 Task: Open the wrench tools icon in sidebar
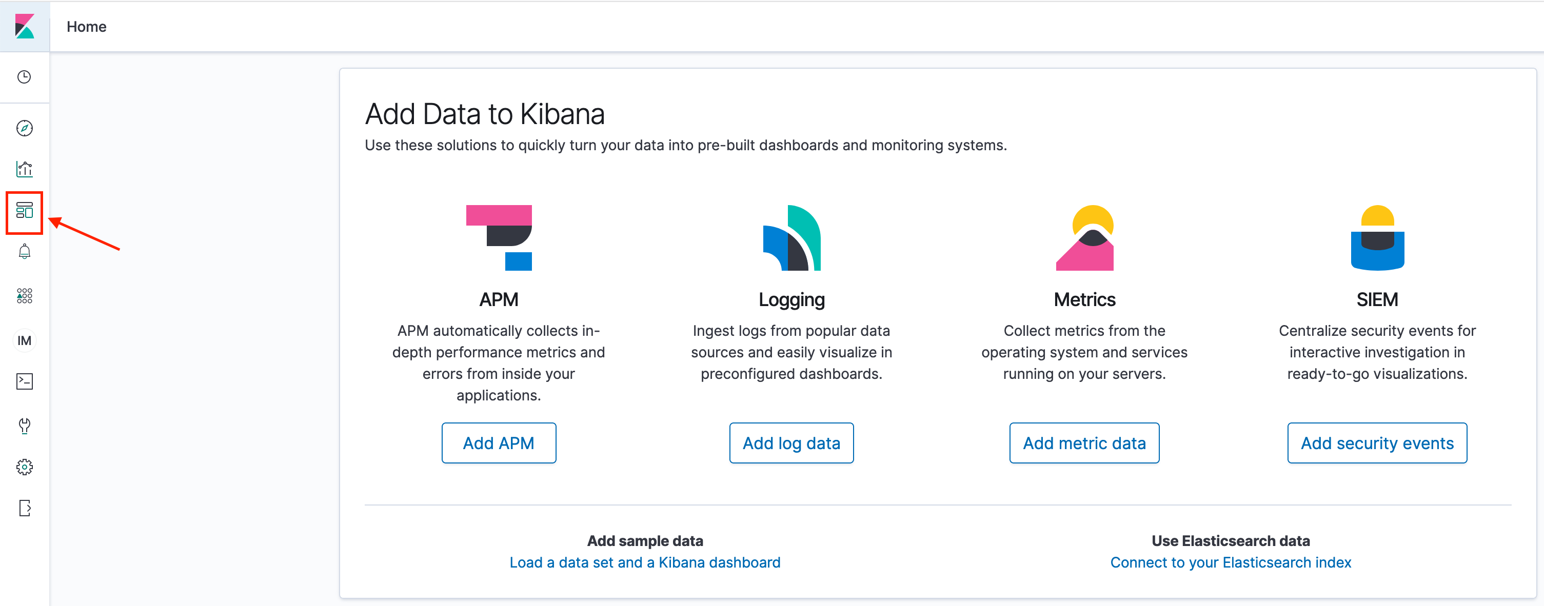pos(25,425)
